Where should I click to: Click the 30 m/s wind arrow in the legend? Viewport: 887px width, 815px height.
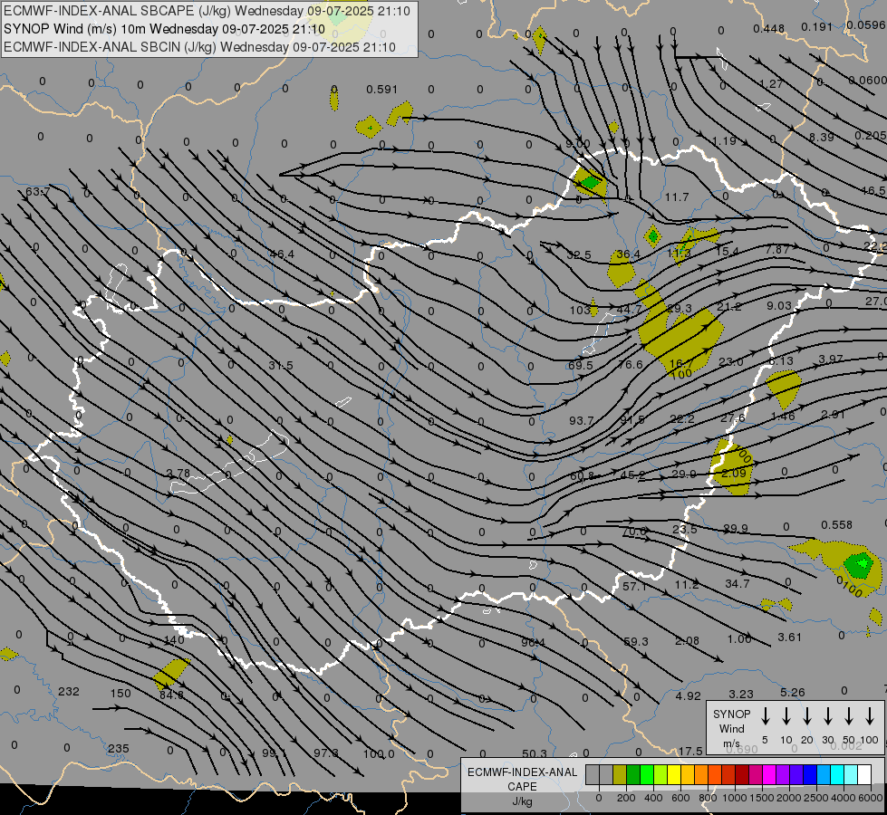pos(828,716)
